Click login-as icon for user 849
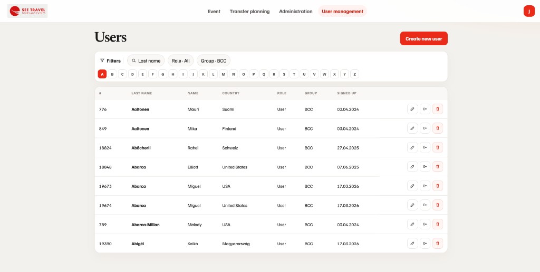 coord(425,128)
